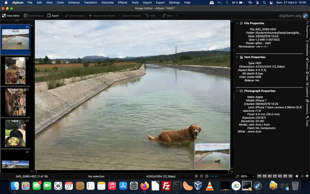This screenshot has width=310, height=194.
Task: Click the Save Changes toolbar icon
Action: [74, 15]
